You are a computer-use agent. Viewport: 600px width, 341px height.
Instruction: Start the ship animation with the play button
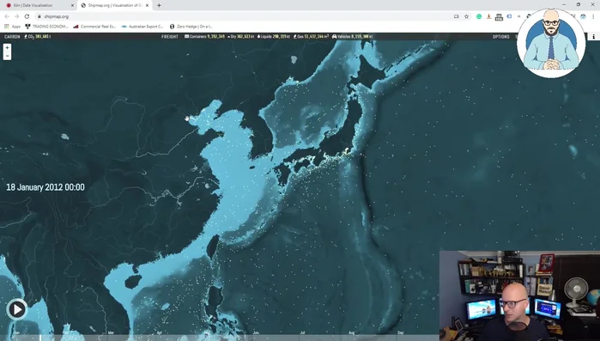(x=17, y=309)
